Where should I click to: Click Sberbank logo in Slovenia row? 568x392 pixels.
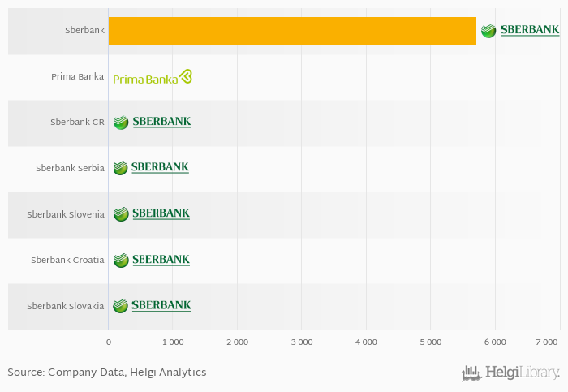click(x=152, y=213)
